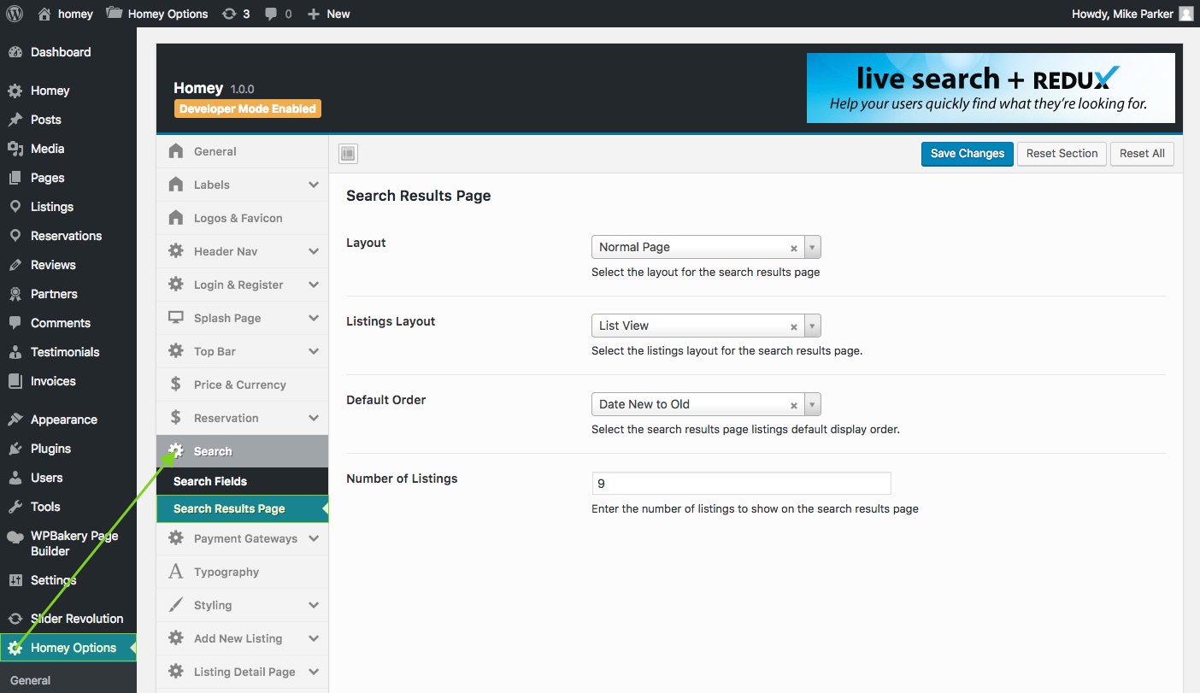Open the Logos & Favicon section
The height and width of the screenshot is (693, 1200).
[242, 218]
